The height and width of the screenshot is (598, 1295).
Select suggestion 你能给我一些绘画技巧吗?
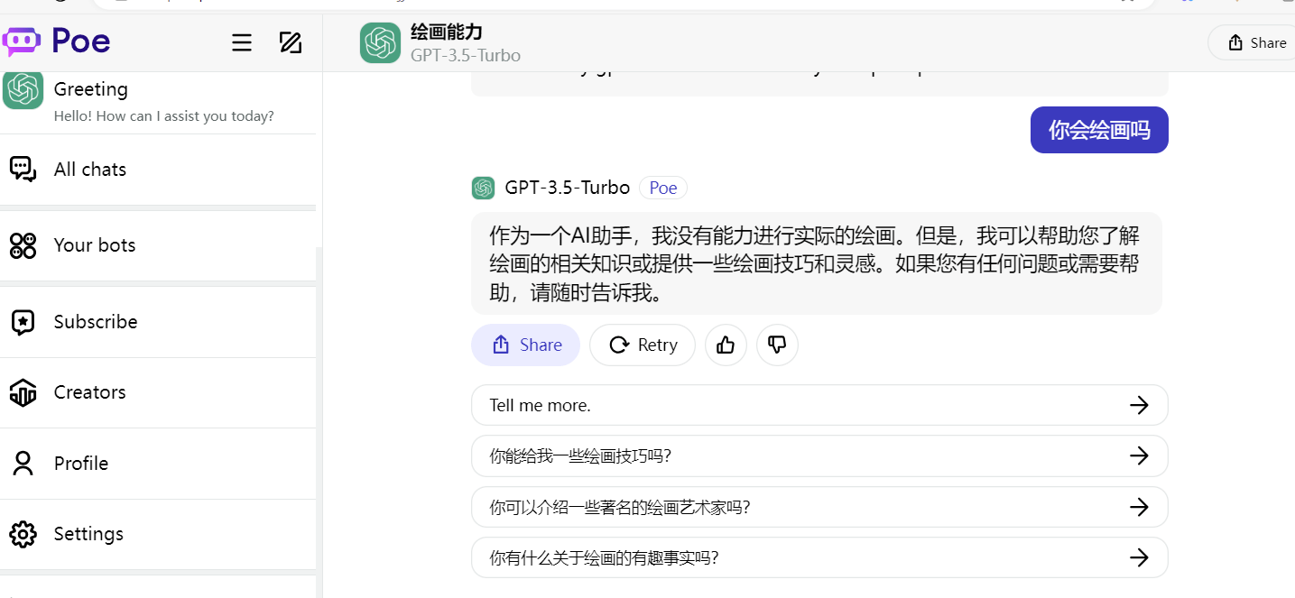[819, 455]
